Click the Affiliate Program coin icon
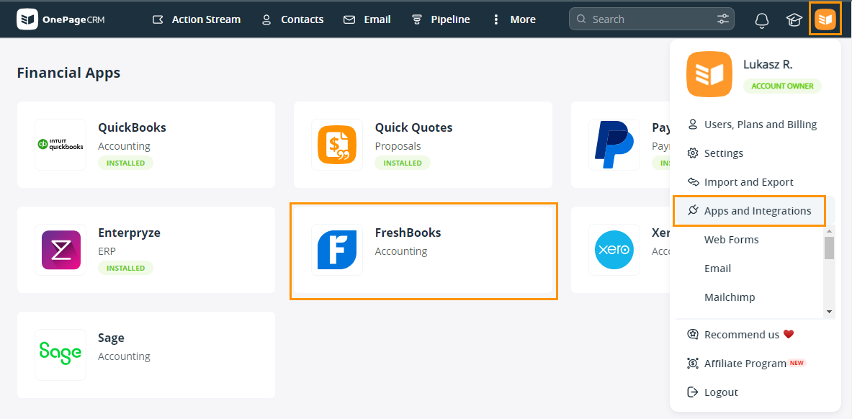Viewport: 852px width, 419px height. pos(692,363)
